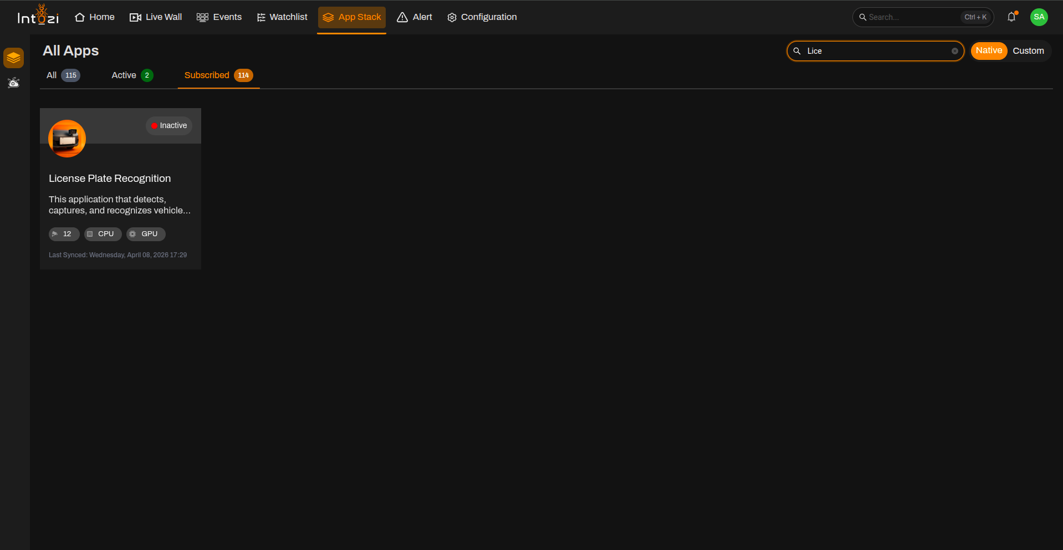Open the Events section
The width and height of the screenshot is (1063, 550).
219,17
